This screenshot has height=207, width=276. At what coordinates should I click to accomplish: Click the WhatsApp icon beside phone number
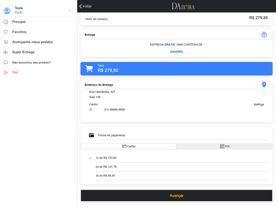[x=91, y=110]
